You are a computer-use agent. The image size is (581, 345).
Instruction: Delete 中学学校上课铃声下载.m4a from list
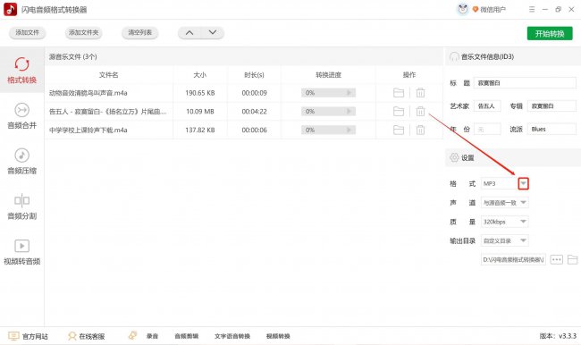pos(420,130)
